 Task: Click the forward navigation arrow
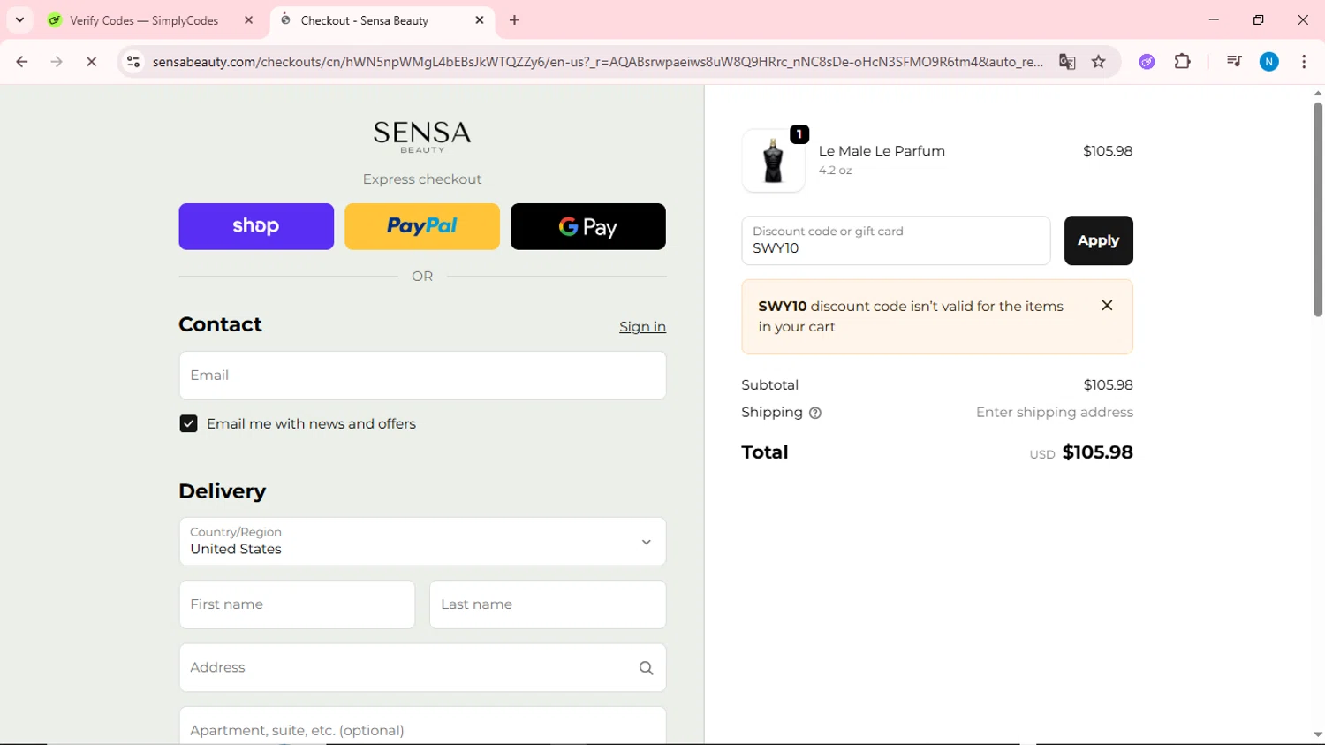point(57,62)
